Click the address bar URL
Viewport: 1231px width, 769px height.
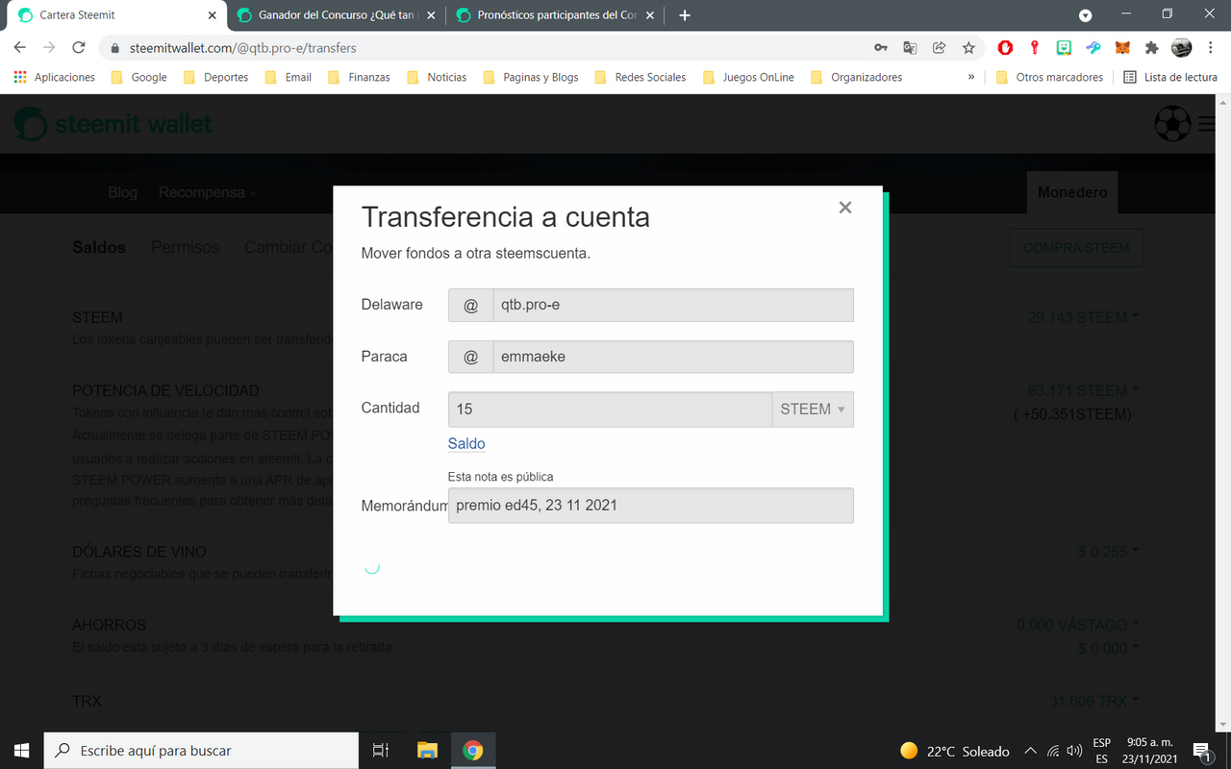[242, 47]
